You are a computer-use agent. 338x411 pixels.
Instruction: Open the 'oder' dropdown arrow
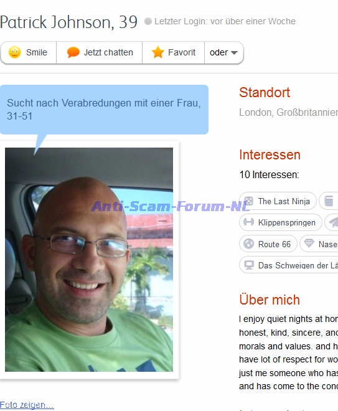[x=234, y=53]
